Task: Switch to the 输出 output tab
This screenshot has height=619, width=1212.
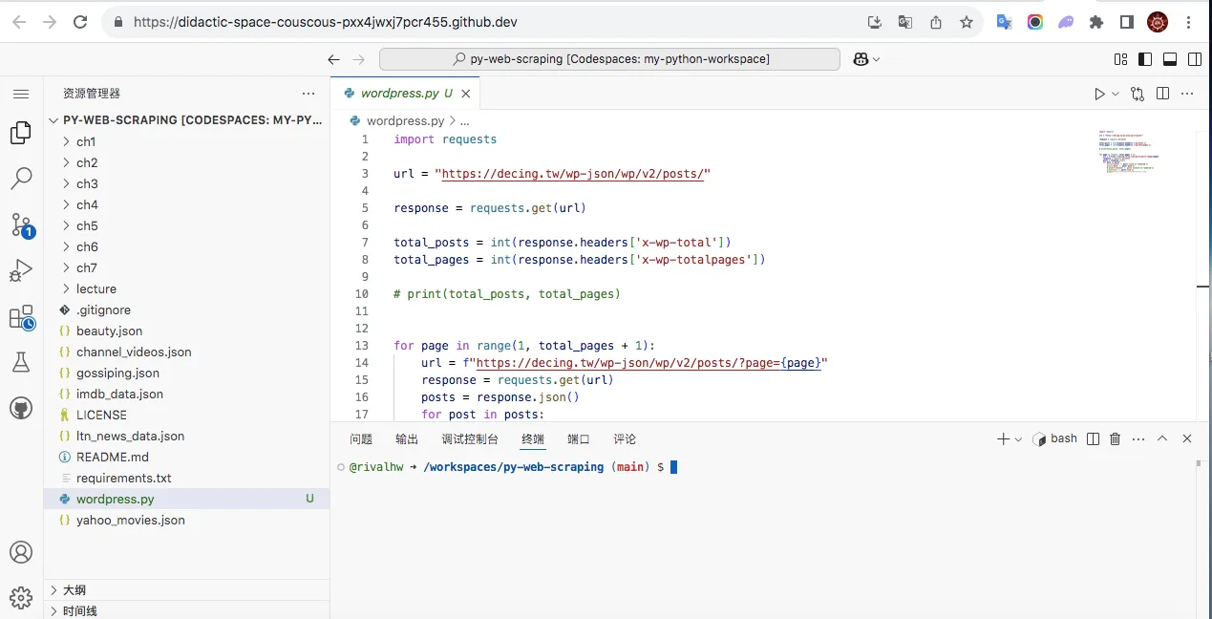Action: point(407,439)
